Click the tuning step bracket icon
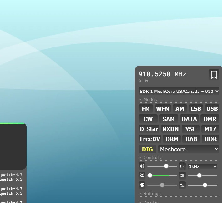This screenshot has height=203, width=222. 182,166
